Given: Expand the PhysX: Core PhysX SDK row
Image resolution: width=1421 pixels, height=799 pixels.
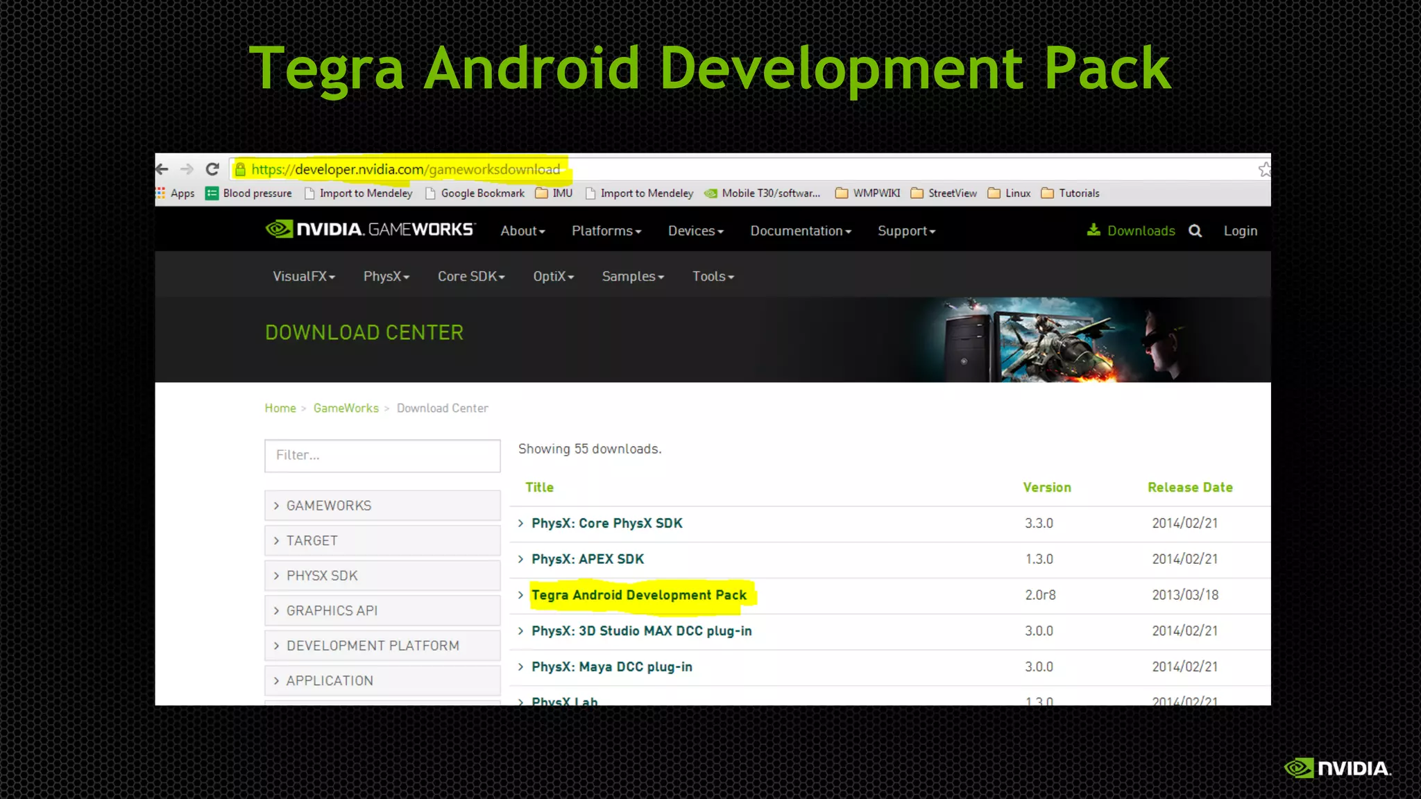Looking at the screenshot, I should click(606, 524).
